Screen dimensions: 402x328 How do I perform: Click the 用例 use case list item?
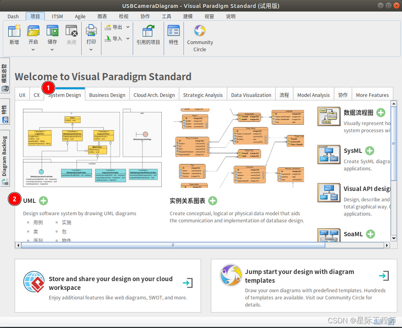tap(38, 222)
